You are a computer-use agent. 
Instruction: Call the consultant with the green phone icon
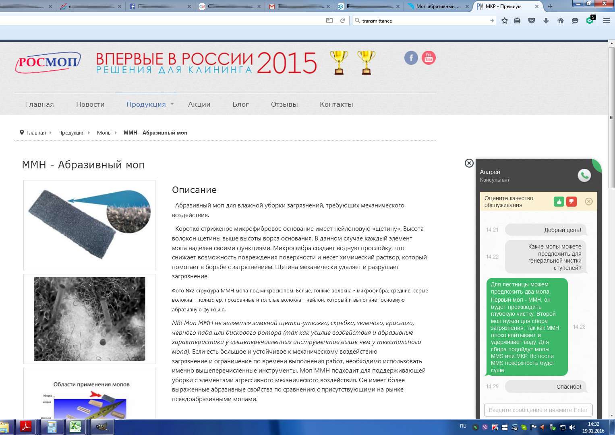(584, 175)
